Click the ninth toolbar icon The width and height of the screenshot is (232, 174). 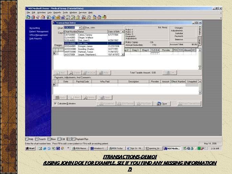68,17
